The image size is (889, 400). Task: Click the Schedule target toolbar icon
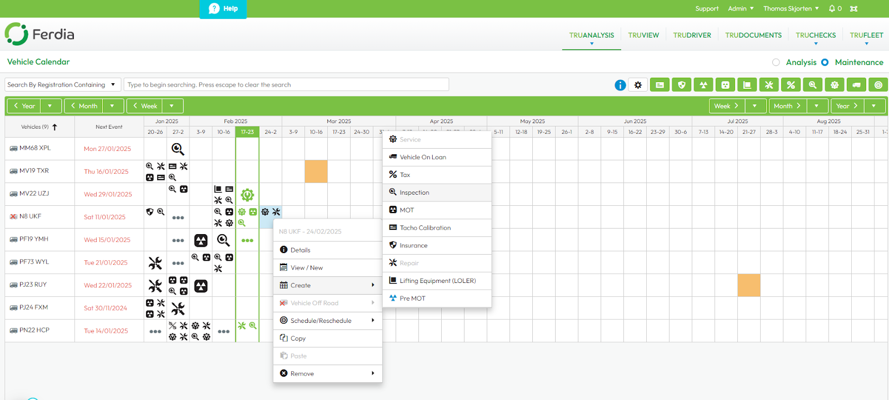(878, 85)
